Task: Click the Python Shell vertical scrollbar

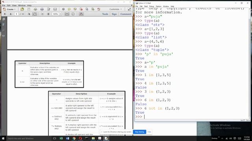Action: [249, 63]
